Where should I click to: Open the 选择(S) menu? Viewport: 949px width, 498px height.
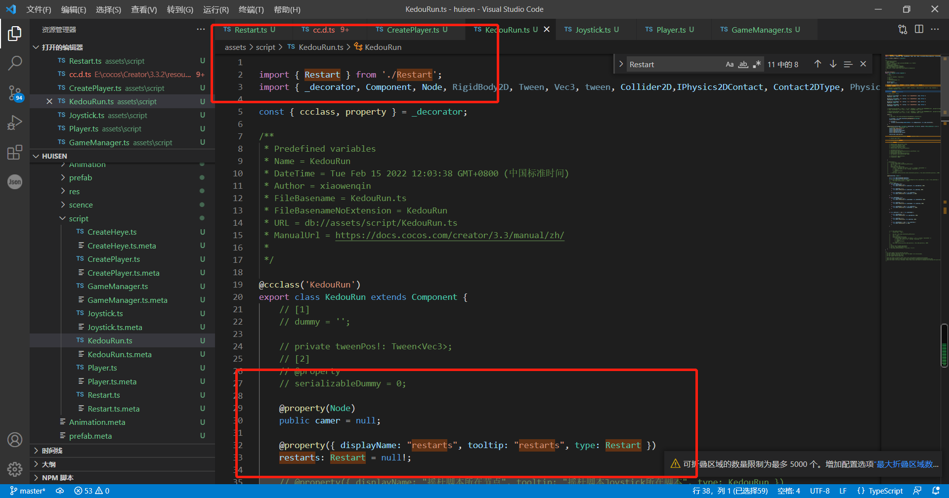pyautogui.click(x=108, y=9)
